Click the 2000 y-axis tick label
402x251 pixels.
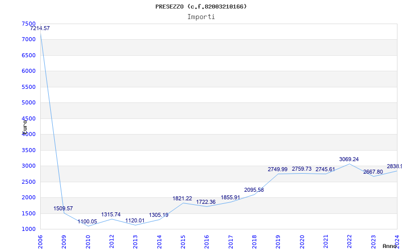[29, 197]
